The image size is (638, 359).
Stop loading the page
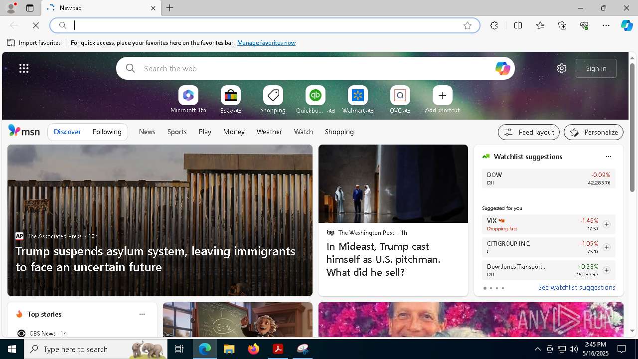36,25
